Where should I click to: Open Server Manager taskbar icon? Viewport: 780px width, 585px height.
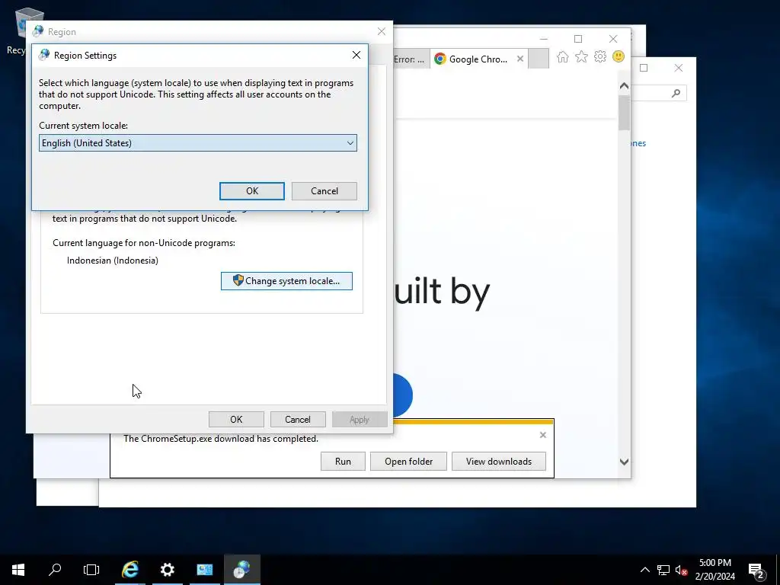click(x=204, y=570)
